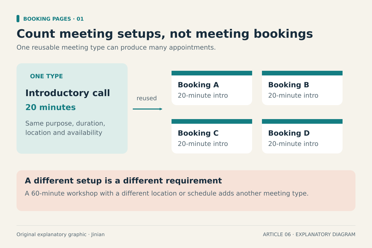This screenshot has width=372, height=248.
Task: Click the sentence about a 60-minute workshop
Action: pos(167,193)
